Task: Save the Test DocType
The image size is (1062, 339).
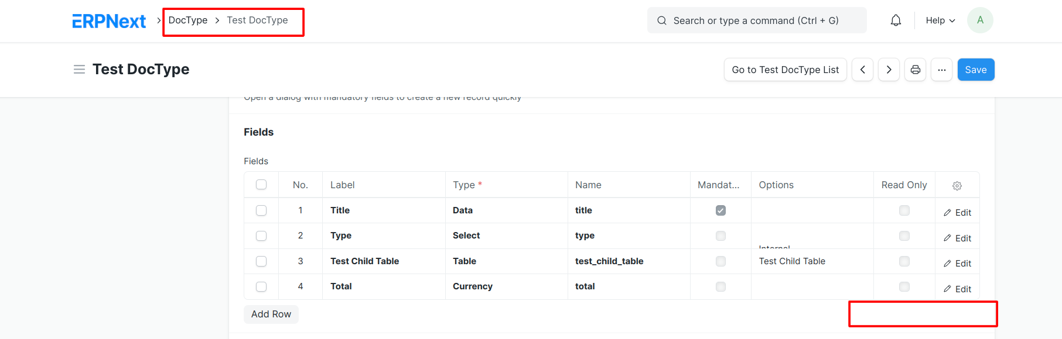Action: coord(976,70)
